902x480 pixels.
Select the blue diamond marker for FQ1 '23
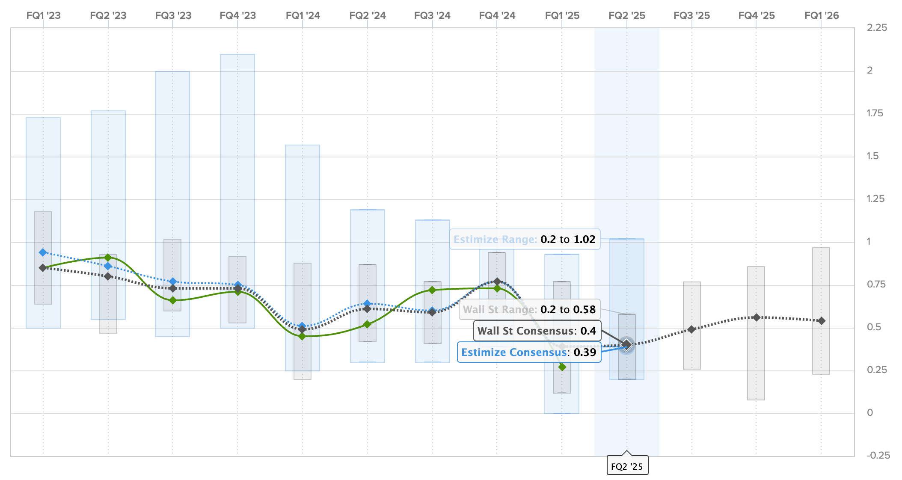pos(42,252)
